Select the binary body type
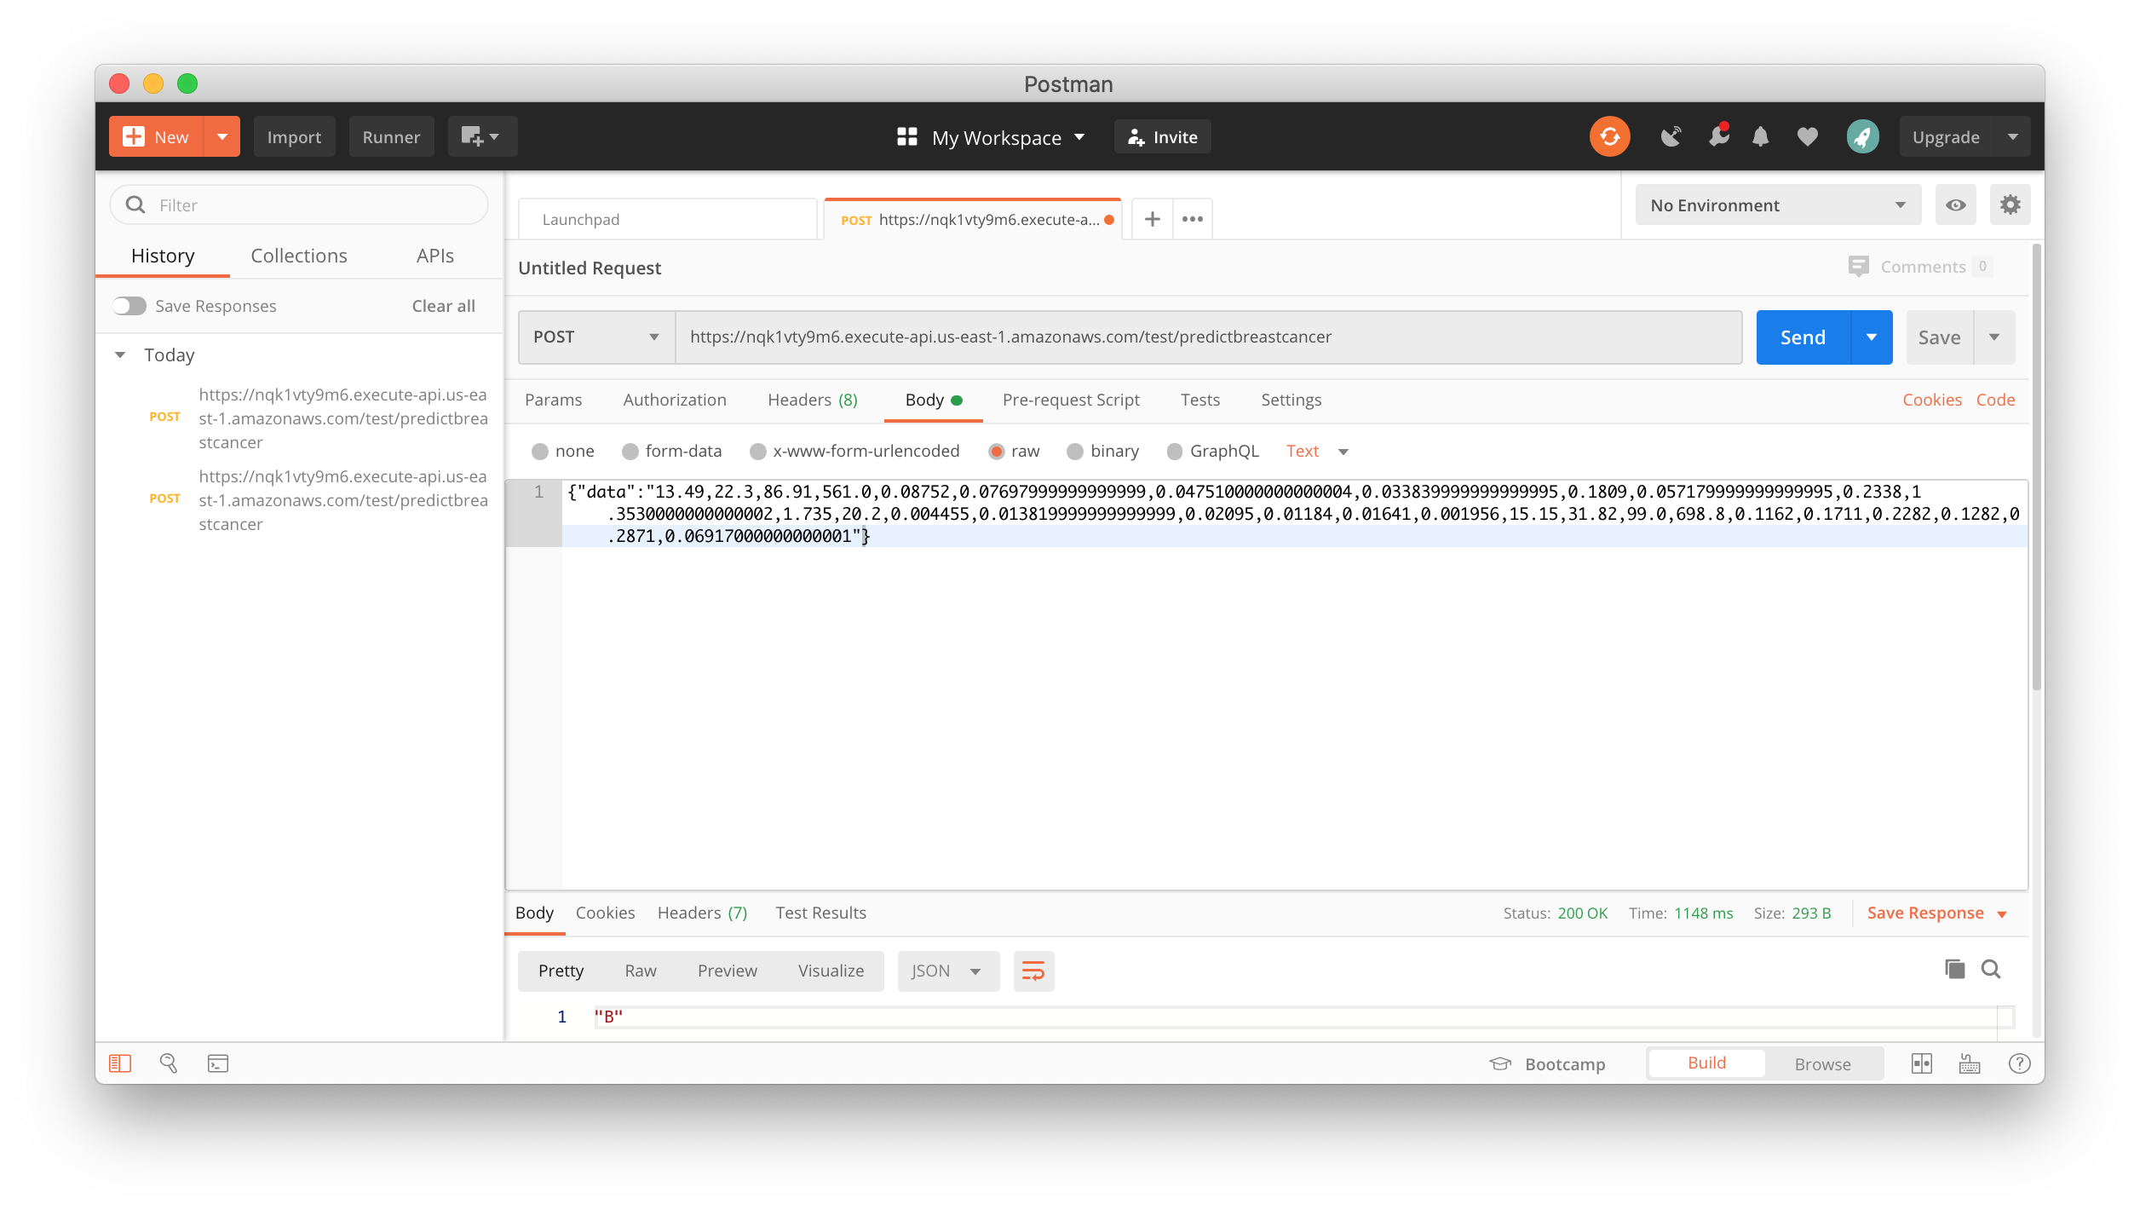The width and height of the screenshot is (2140, 1210). coord(1075,452)
